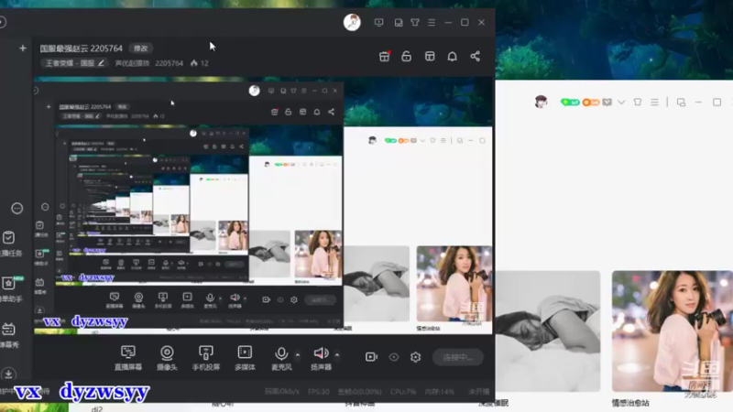Screen dimensions: 733x412
Task: Open hamburger menu in white window
Action: [654, 102]
